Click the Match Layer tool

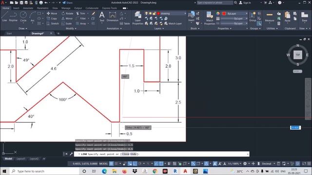click(x=173, y=23)
